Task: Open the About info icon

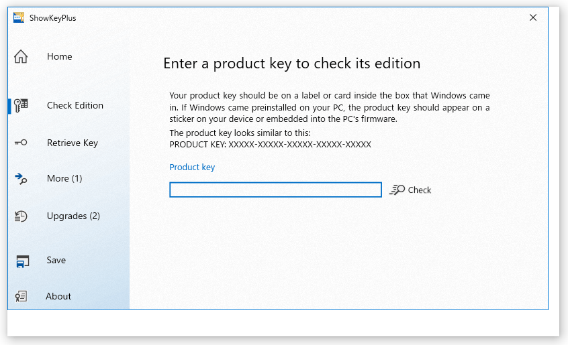Action: [x=21, y=296]
